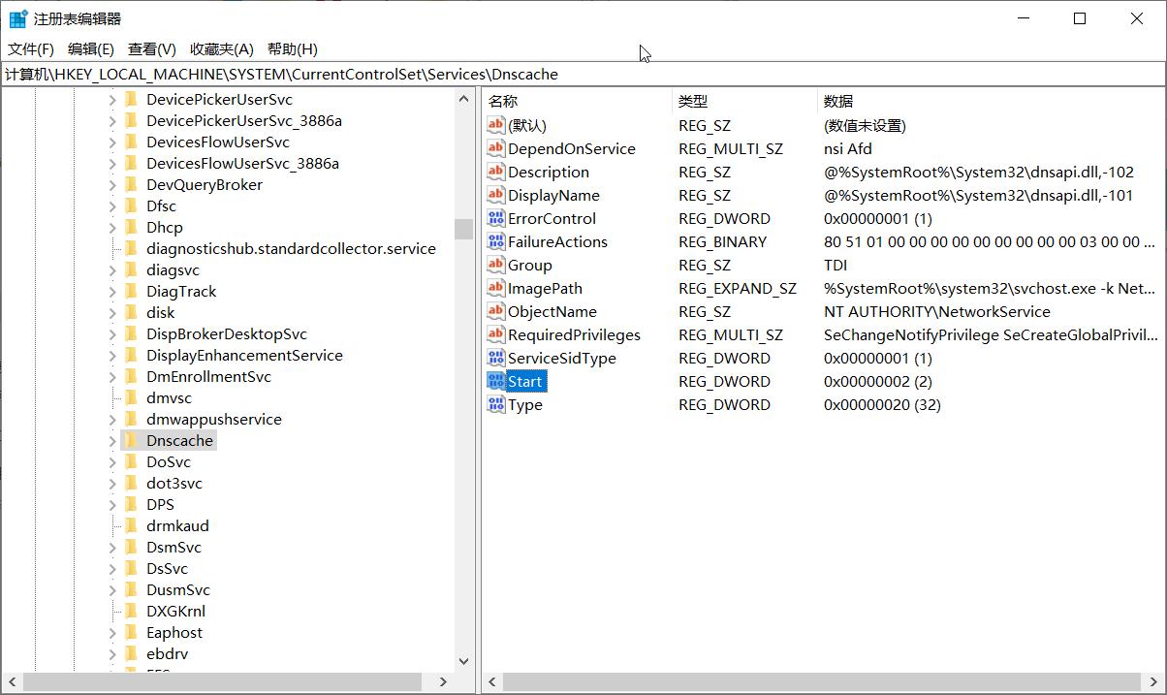Click the right arrow of the bottom horizontal scrollbar
This screenshot has width=1167, height=695.
(445, 681)
